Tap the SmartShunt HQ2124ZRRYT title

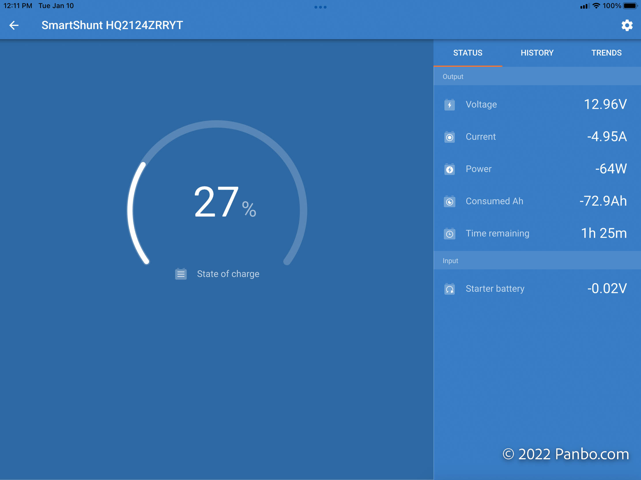112,25
